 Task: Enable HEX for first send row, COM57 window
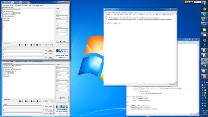[x=44, y=106]
